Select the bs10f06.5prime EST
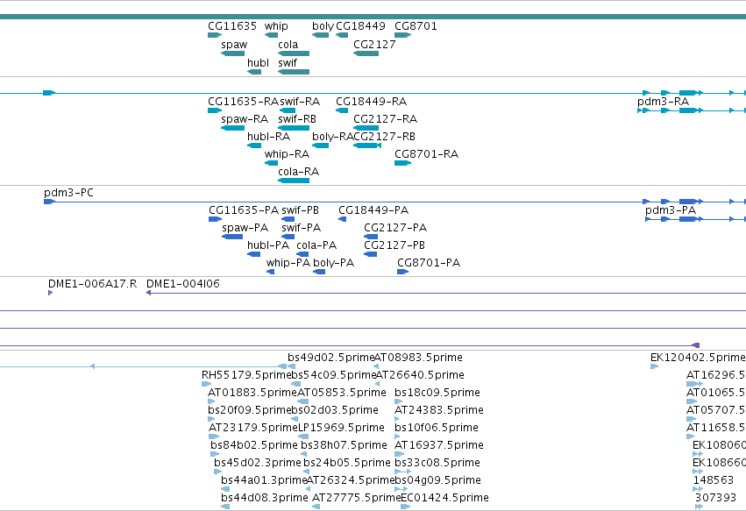Image resolution: width=746 pixels, height=511 pixels. pos(398,436)
